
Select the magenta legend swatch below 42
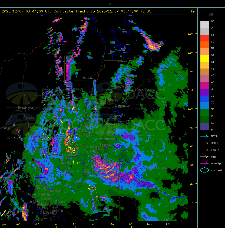[204, 86]
